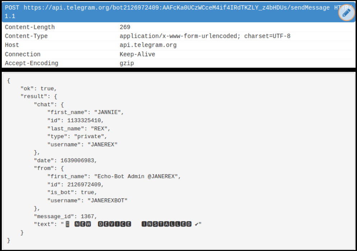Click the "chat" key in JSON

tap(42, 104)
